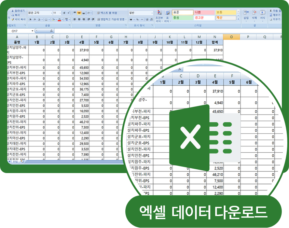The image size is (289, 228).
Task: Apply the 보통 cell style
Action: point(226,12)
